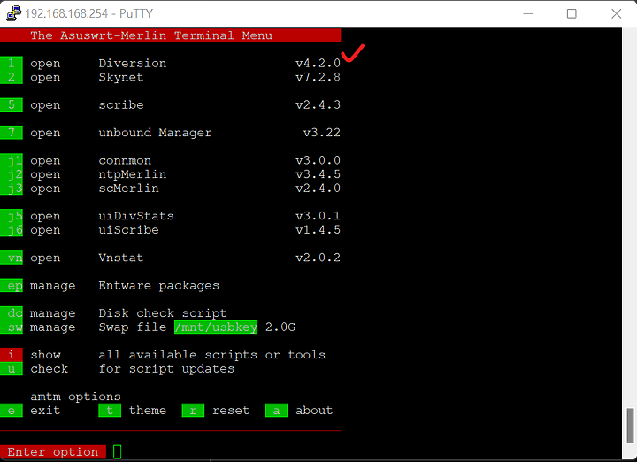The width and height of the screenshot is (637, 462).
Task: Click scribe version v2.4.3
Action: tap(318, 104)
